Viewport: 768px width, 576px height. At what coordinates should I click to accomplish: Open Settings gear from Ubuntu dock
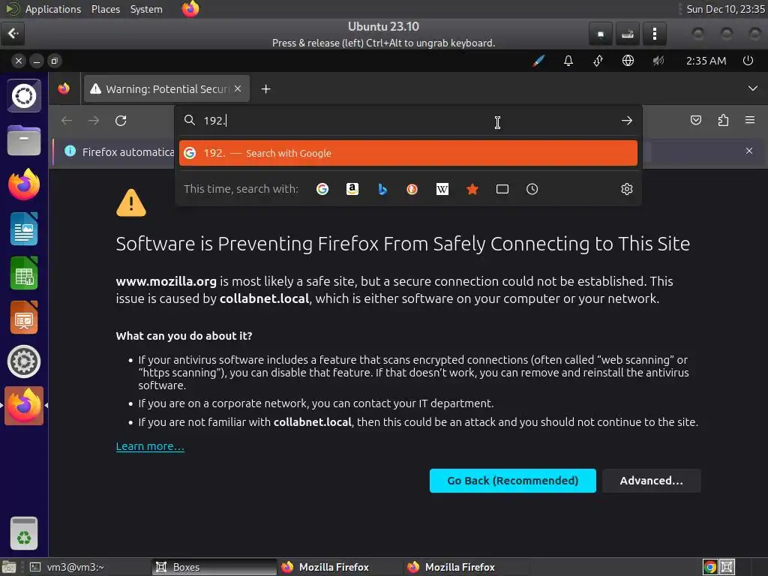(24, 361)
